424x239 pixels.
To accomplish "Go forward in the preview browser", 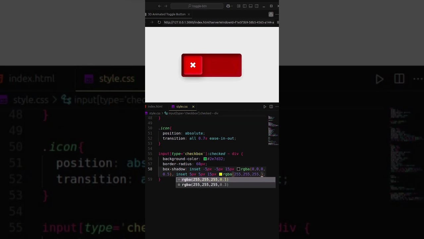I will (x=152, y=22).
